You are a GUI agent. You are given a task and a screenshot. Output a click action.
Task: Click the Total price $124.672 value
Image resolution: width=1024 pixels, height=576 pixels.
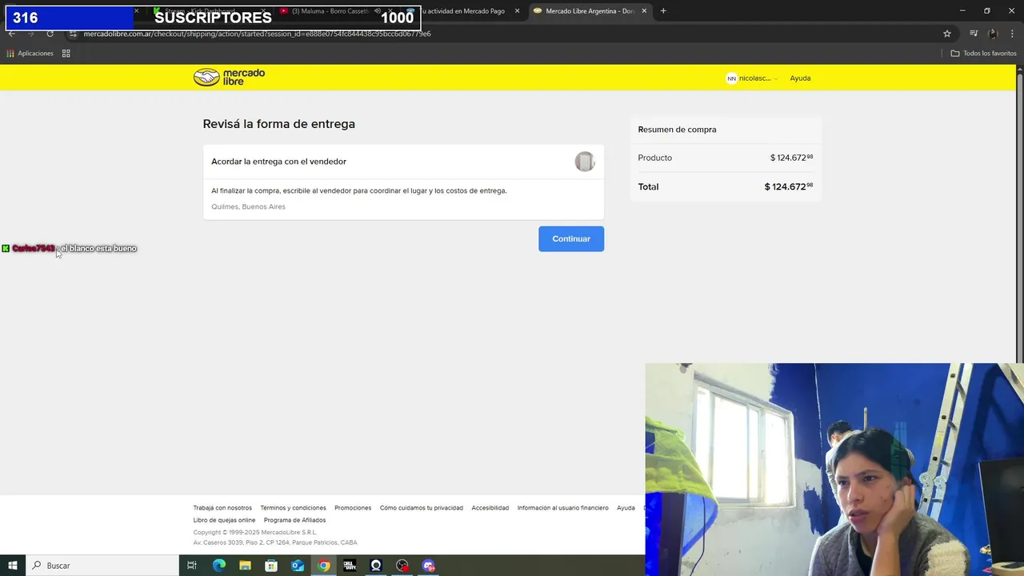click(x=789, y=186)
